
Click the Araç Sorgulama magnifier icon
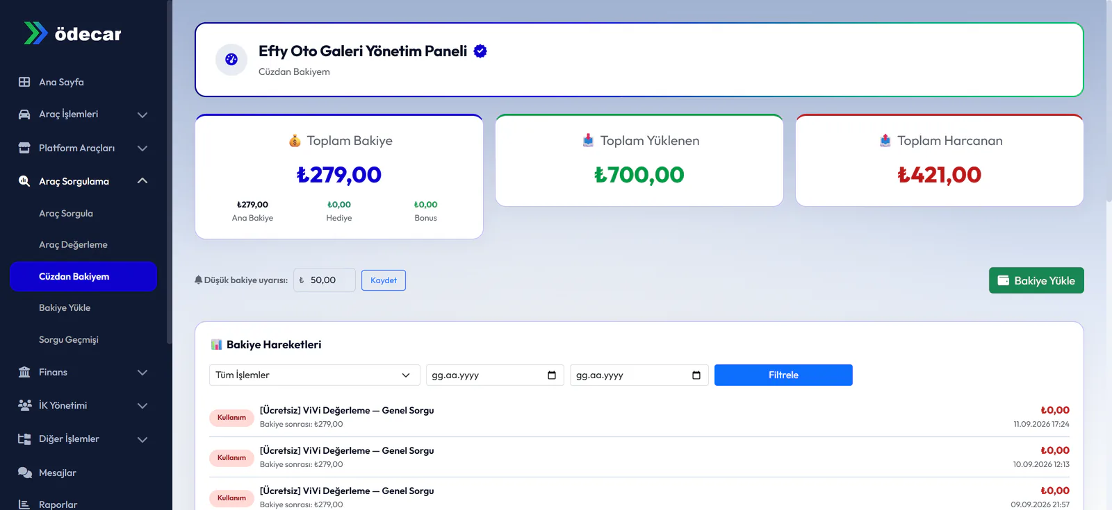point(24,181)
